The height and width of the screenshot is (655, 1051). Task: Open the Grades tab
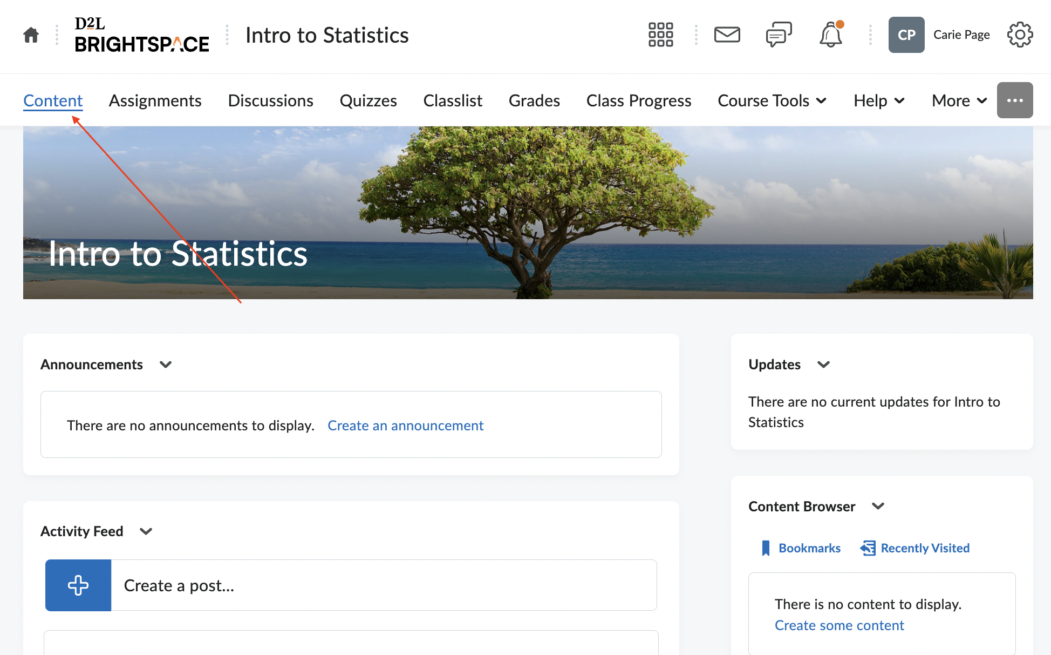tap(534, 100)
